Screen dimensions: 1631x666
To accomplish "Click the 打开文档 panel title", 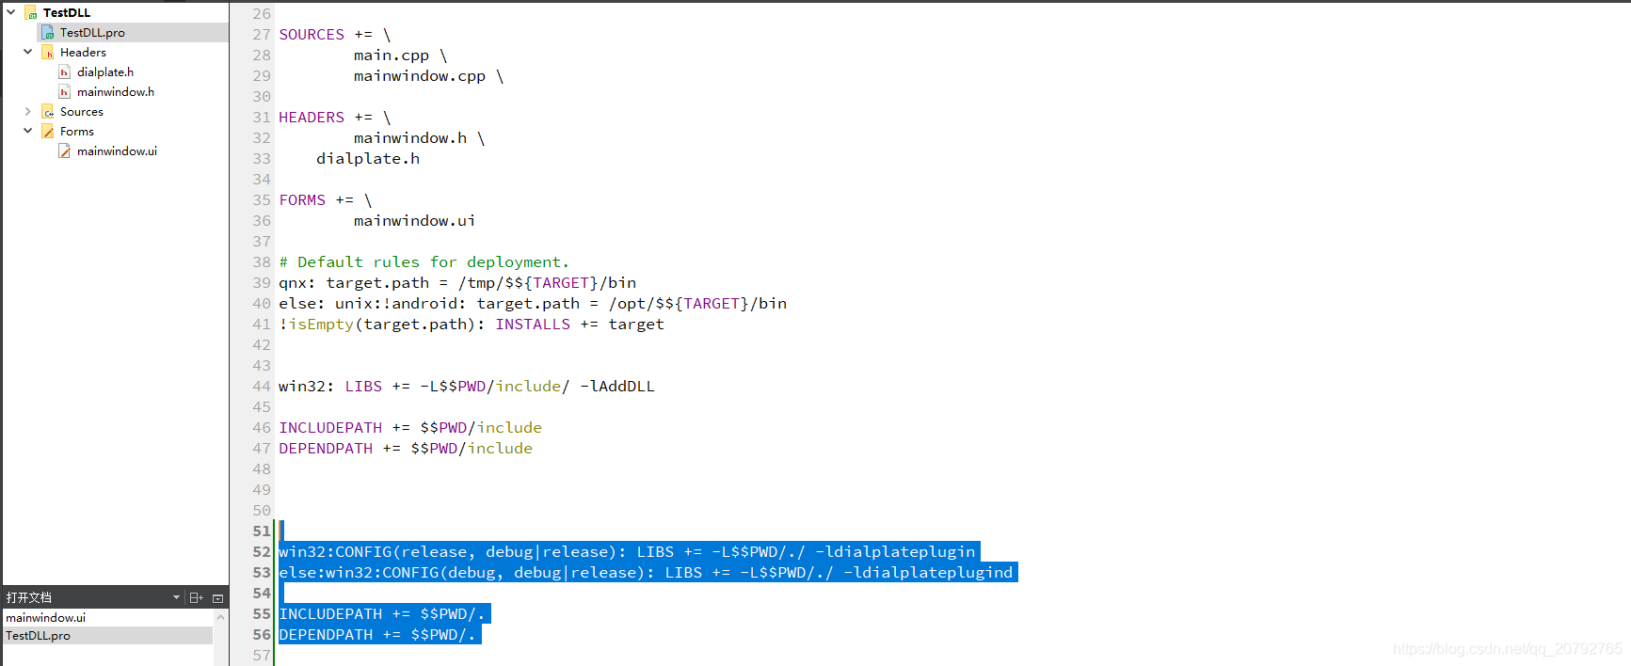I will pos(29,597).
